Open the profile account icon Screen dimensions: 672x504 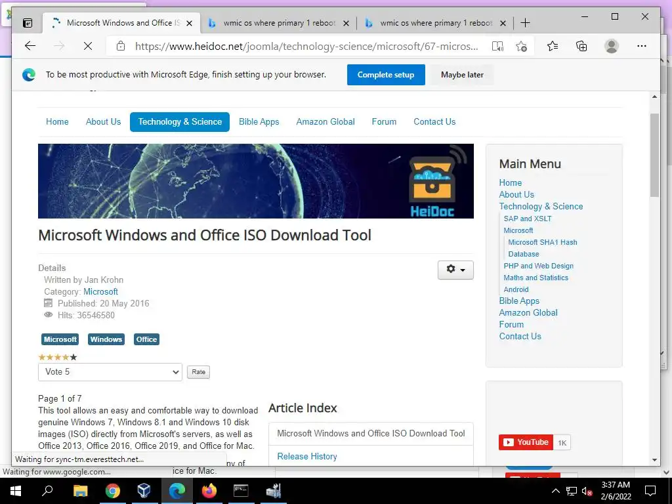pos(612,46)
